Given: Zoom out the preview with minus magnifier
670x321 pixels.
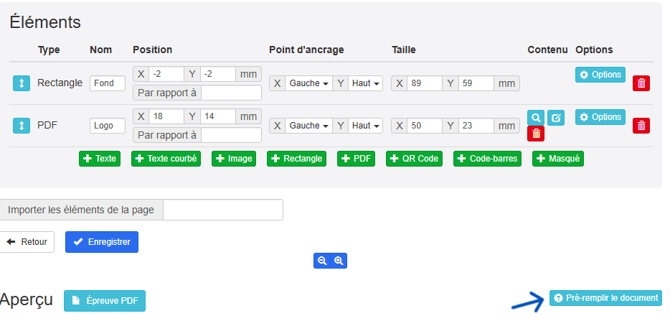Looking at the screenshot, I should click(x=322, y=261).
